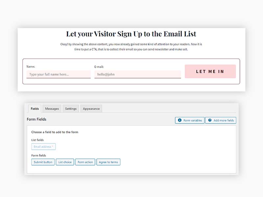Click the 'Form fields' label above Submit button
Screen dimensions: 263x197
38,155
